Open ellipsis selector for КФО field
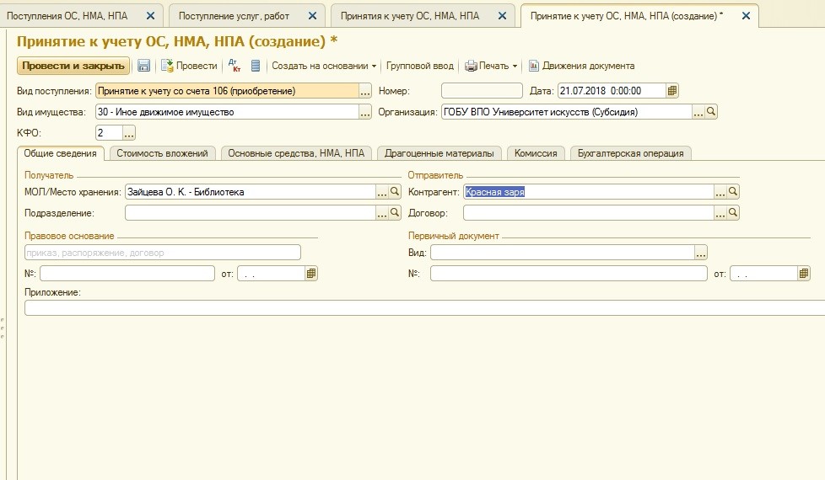The height and width of the screenshot is (480, 825). click(x=129, y=132)
